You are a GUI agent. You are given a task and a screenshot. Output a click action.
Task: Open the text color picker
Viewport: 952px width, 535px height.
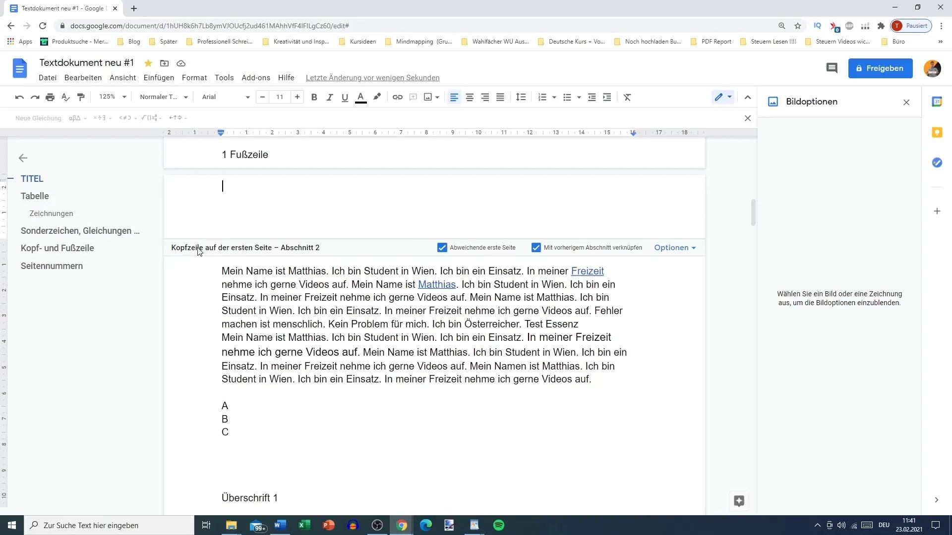coord(361,97)
